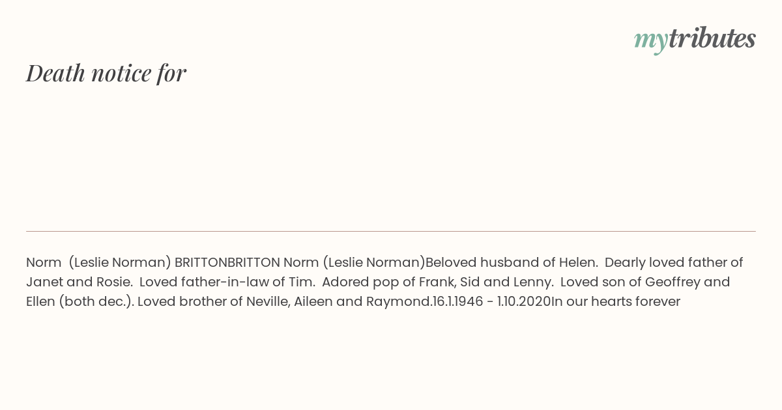Viewport: 782px width, 410px height.
Task: Click the mytributes logo
Action: point(695,40)
